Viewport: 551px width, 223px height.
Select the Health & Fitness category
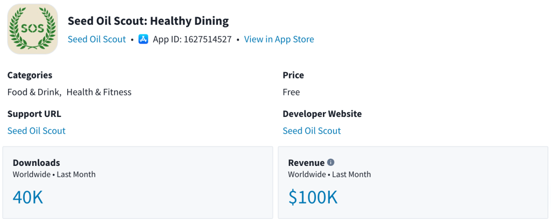[99, 92]
